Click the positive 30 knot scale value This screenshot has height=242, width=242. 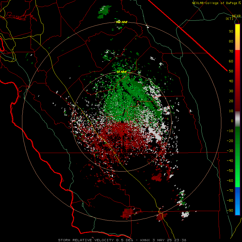click(231, 91)
